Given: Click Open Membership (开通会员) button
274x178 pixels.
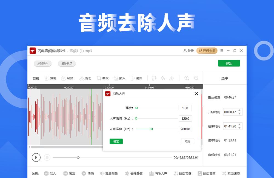Looking at the screenshot, I should (x=207, y=51).
